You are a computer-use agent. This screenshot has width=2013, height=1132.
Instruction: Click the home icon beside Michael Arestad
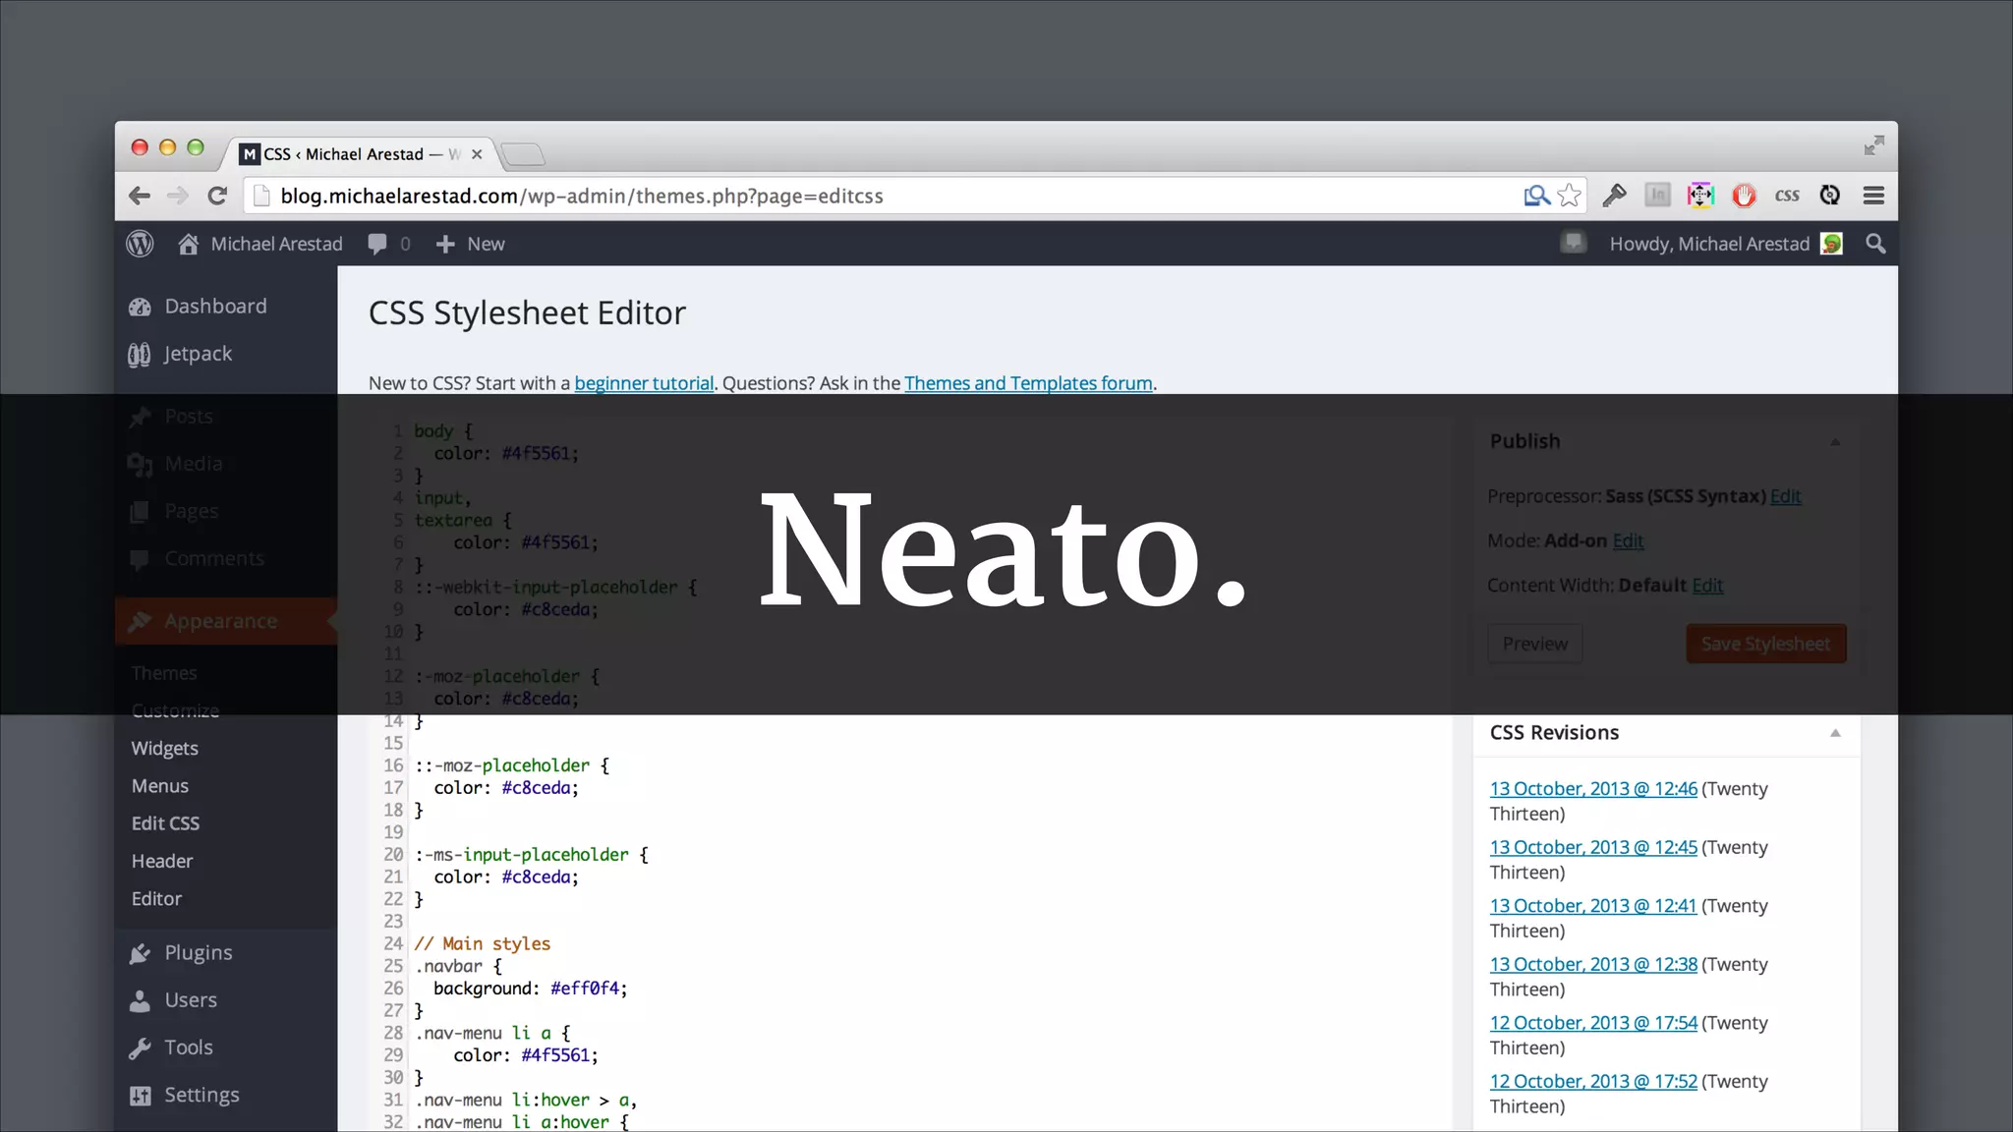click(188, 244)
